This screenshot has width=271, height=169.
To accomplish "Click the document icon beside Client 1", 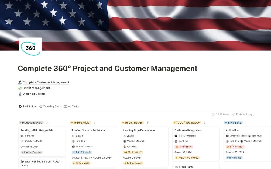I will pyautogui.click(x=74, y=136).
